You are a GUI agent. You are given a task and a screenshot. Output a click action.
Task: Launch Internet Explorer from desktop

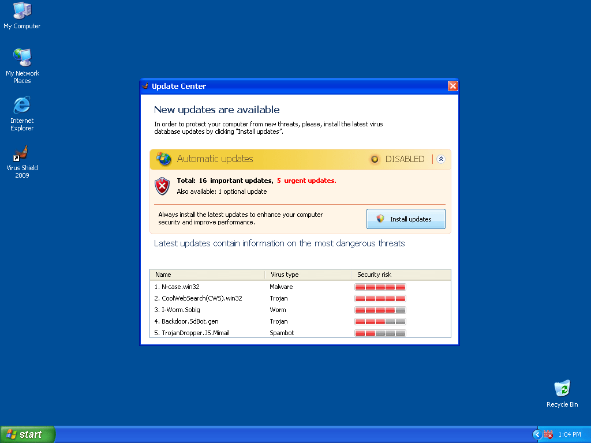coord(22,106)
